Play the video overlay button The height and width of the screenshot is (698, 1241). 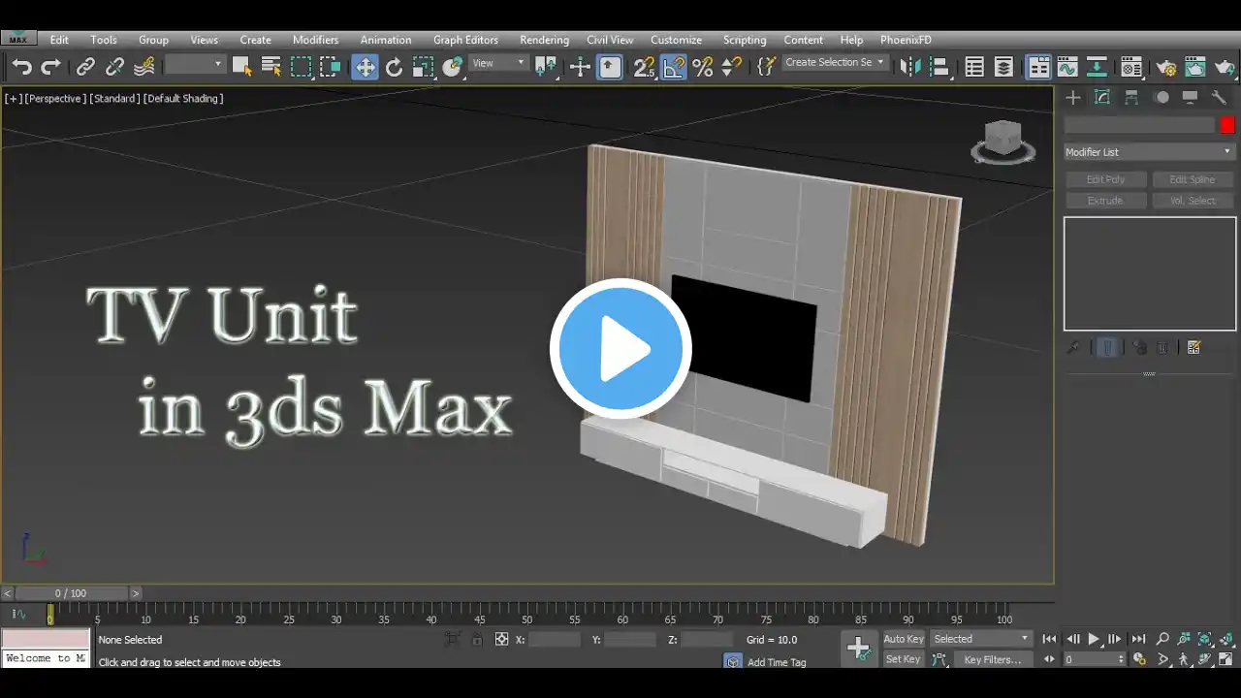(620, 348)
